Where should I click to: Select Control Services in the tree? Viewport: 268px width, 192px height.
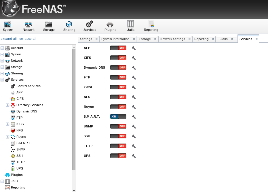click(x=28, y=86)
